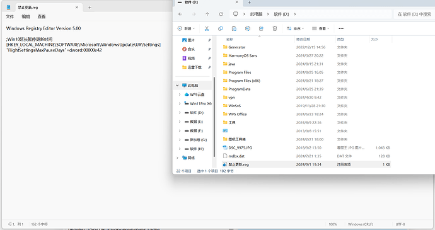435x230 pixels.
Task: Click the Rename icon in Explorer toolbar
Action: [248, 28]
